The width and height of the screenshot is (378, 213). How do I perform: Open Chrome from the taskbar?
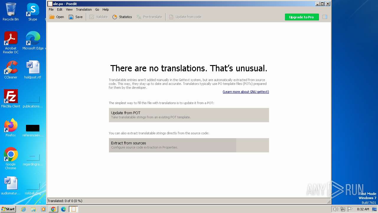tap(53, 209)
